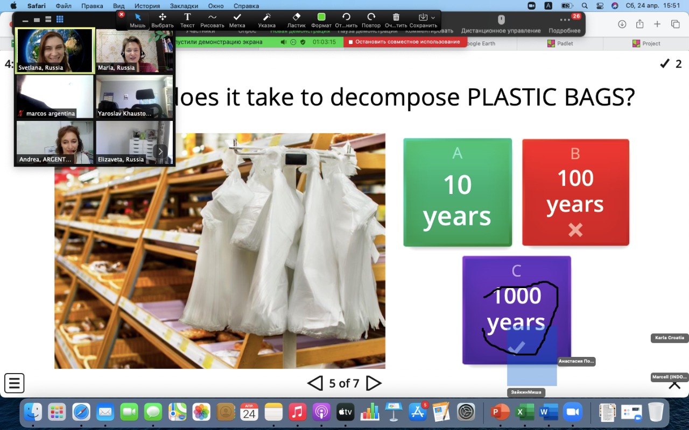Select Andrea, ARGENTINA video thumbnail
The image size is (689, 430).
[55, 142]
